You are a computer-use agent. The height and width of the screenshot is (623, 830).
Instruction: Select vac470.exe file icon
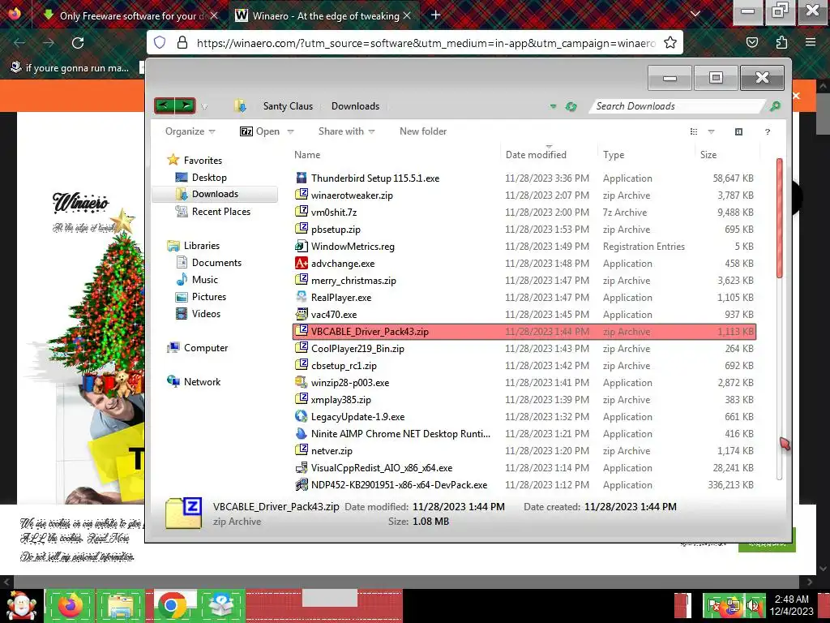pos(302,314)
